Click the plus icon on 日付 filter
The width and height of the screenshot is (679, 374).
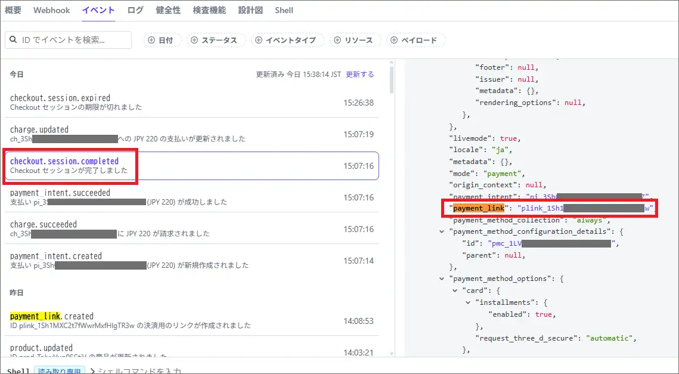point(151,40)
